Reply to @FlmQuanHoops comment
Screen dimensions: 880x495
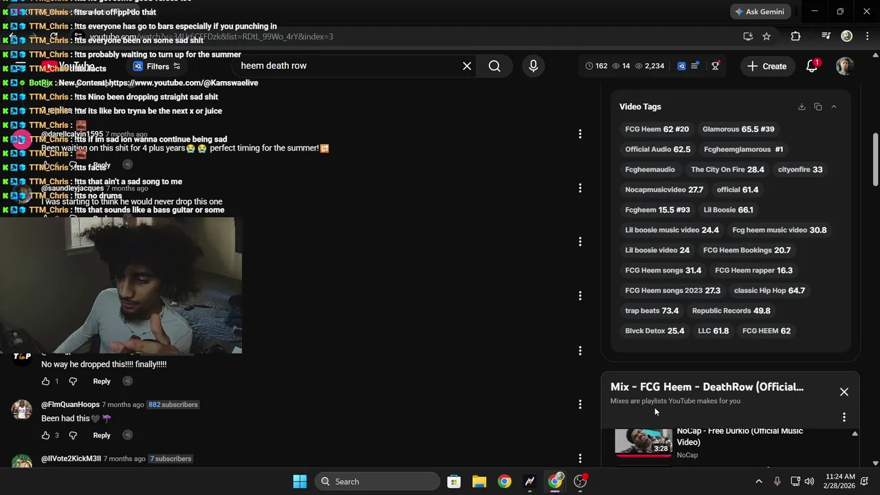click(102, 435)
